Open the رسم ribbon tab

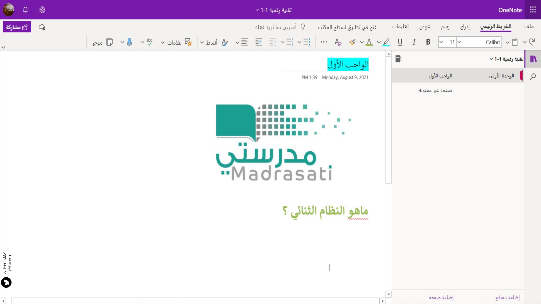coord(445,27)
